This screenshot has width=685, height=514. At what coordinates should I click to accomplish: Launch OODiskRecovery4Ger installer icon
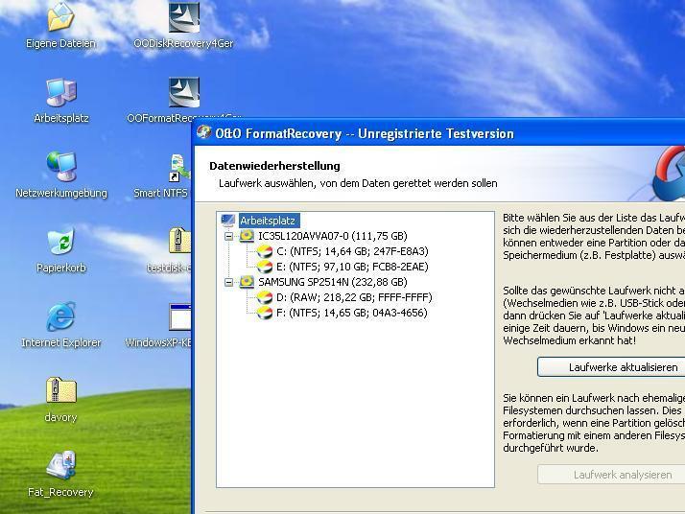pos(183,18)
